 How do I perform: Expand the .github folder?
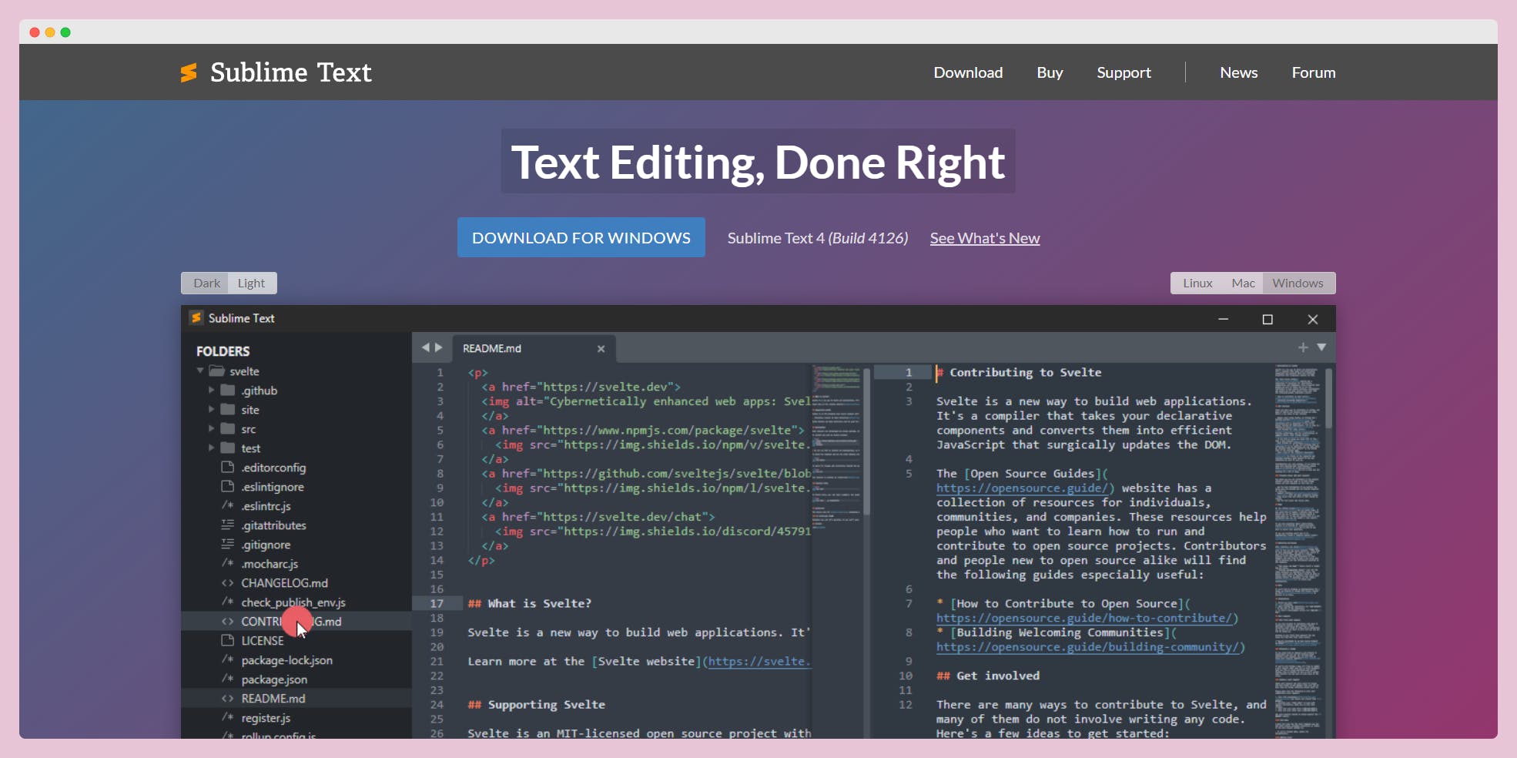click(211, 390)
